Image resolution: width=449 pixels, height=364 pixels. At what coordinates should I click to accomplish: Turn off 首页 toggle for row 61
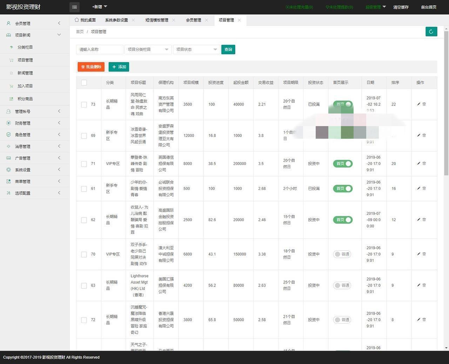click(x=342, y=188)
